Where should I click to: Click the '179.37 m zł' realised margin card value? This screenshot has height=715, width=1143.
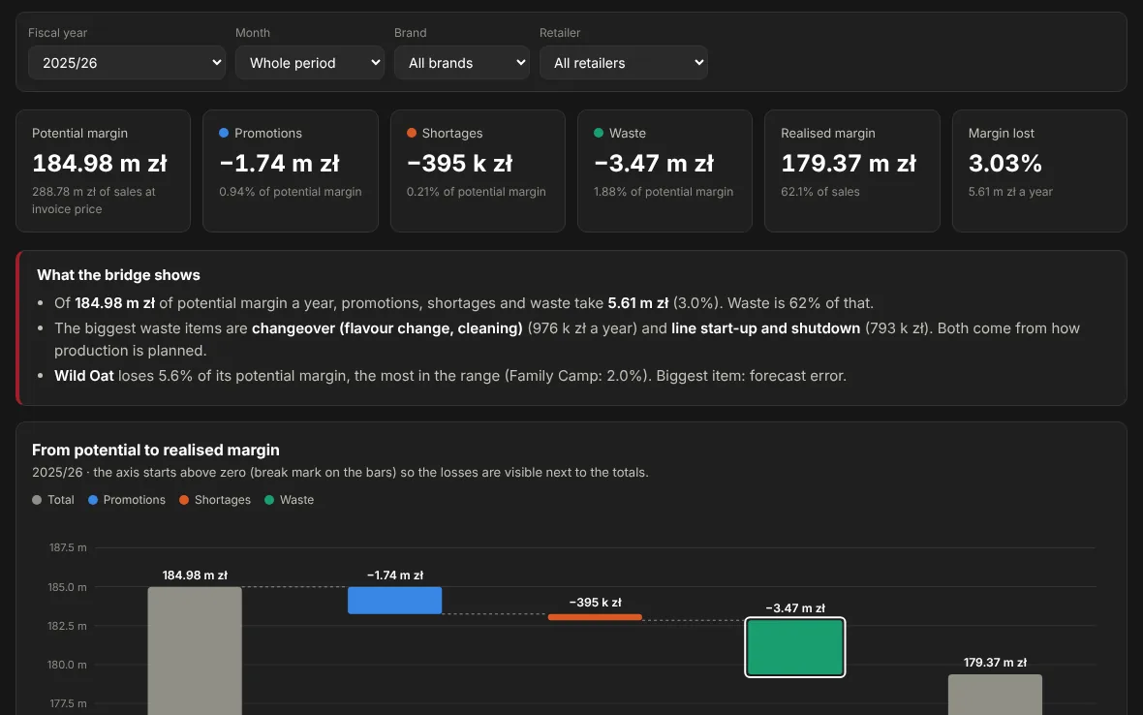coord(849,164)
